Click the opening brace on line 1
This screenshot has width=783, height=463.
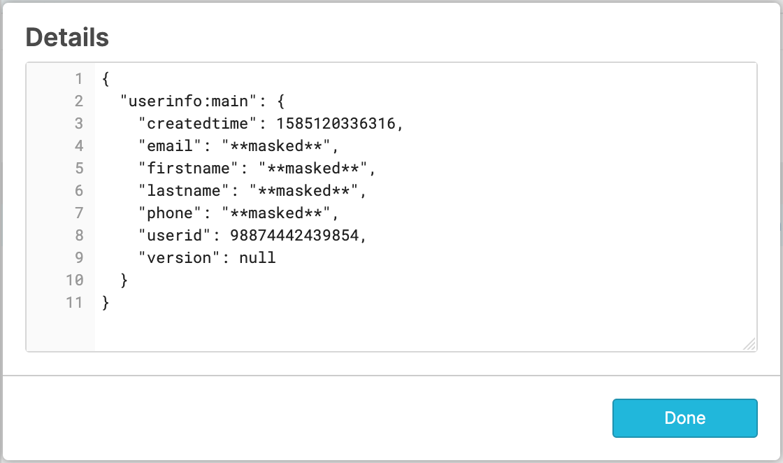tap(106, 79)
